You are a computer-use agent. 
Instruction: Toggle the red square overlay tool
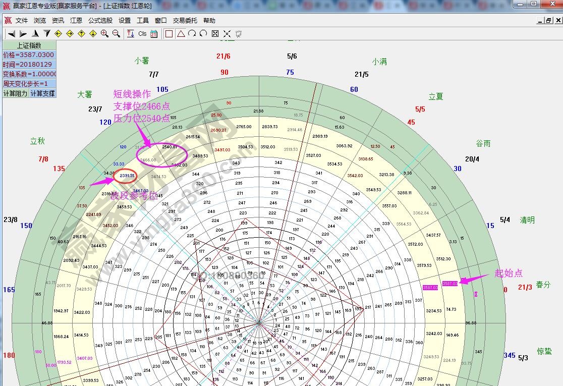pos(169,34)
